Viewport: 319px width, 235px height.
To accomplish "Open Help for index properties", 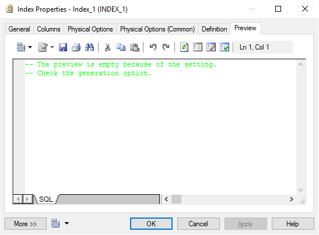I will [x=293, y=224].
